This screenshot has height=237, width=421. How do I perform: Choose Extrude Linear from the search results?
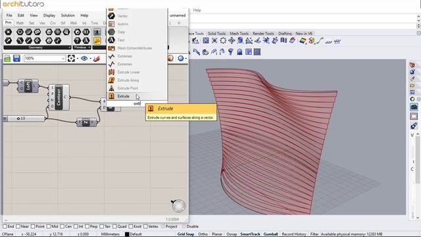coord(137,72)
